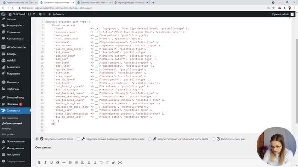Viewport: 298px width, 167px height.
Task: Align description text left
Action: point(82,162)
